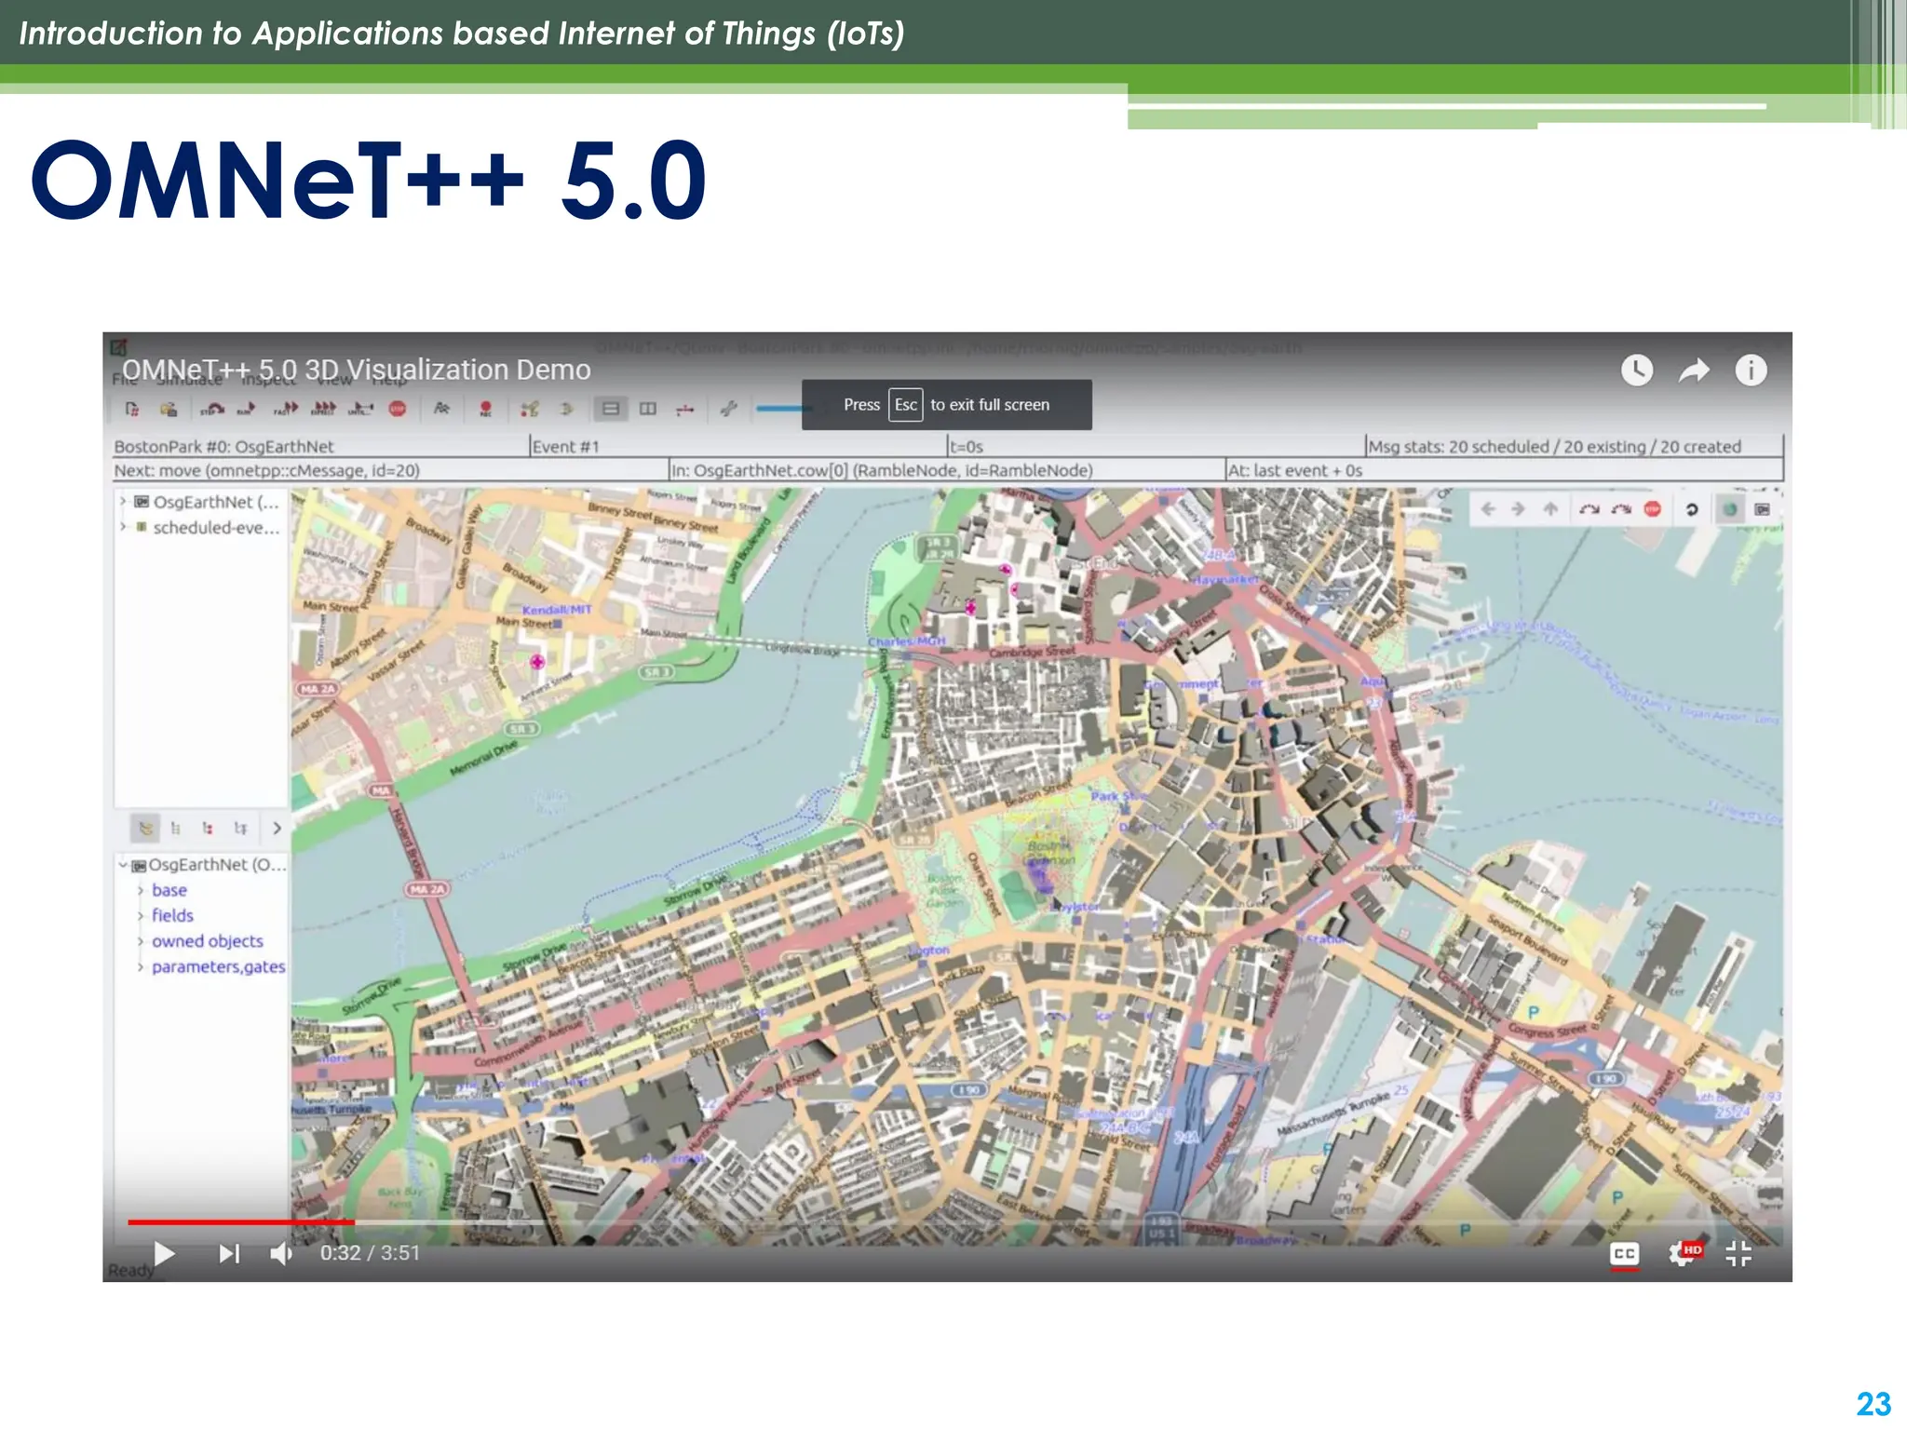Click the red Record toolbar button
The image size is (1907, 1430).
pos(485,409)
